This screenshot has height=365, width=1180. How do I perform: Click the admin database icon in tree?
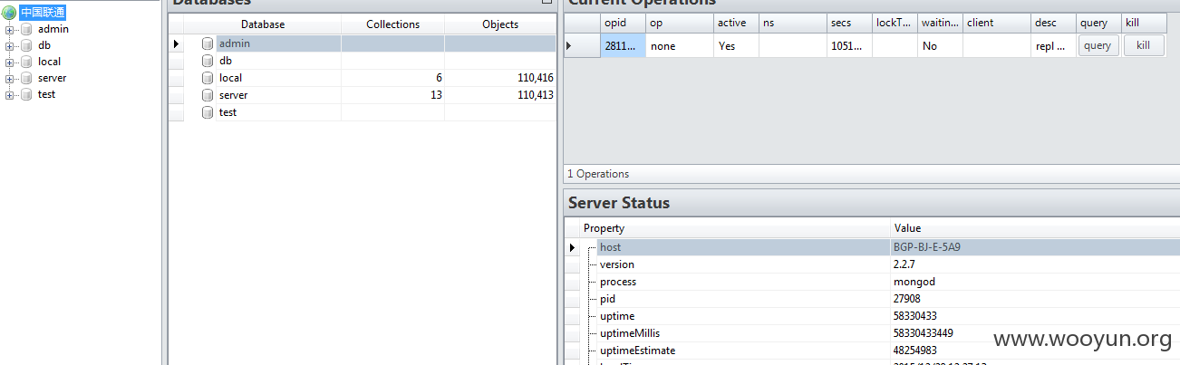[x=25, y=29]
